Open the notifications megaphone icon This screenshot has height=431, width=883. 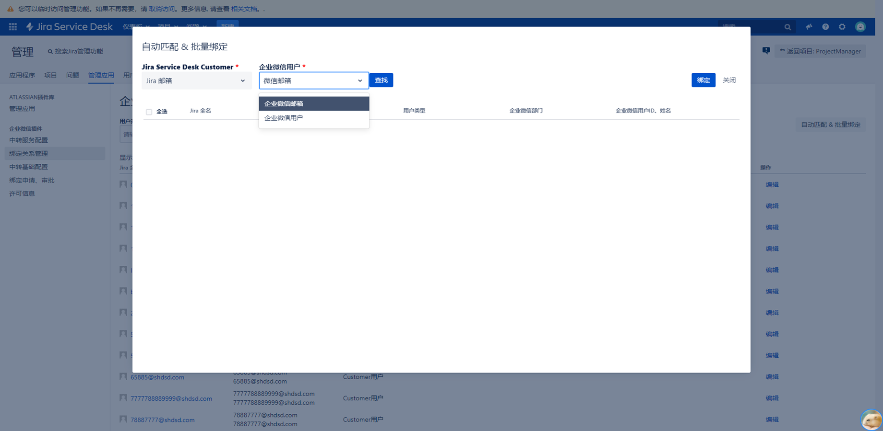809,27
